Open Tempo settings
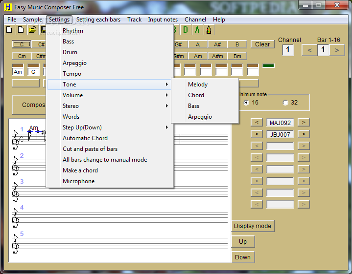Viewport: 352px width, 274px height. point(109,74)
